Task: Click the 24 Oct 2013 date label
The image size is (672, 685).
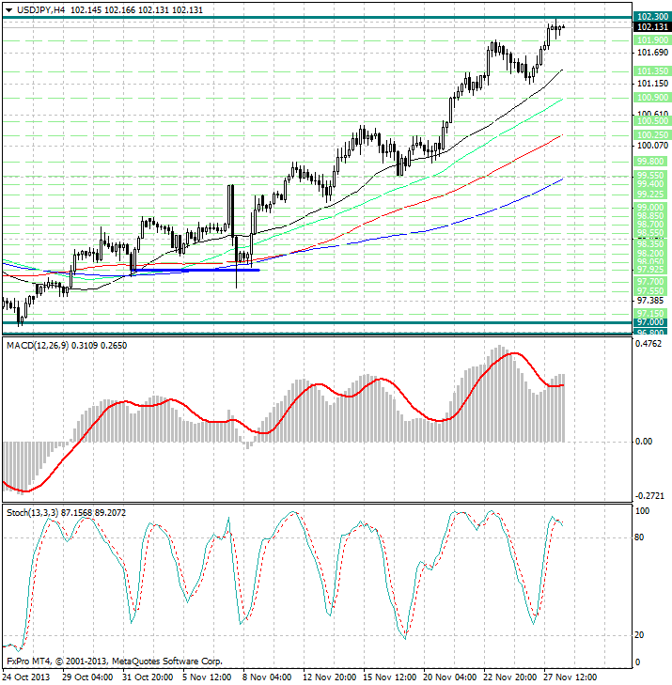Action: pyautogui.click(x=29, y=677)
